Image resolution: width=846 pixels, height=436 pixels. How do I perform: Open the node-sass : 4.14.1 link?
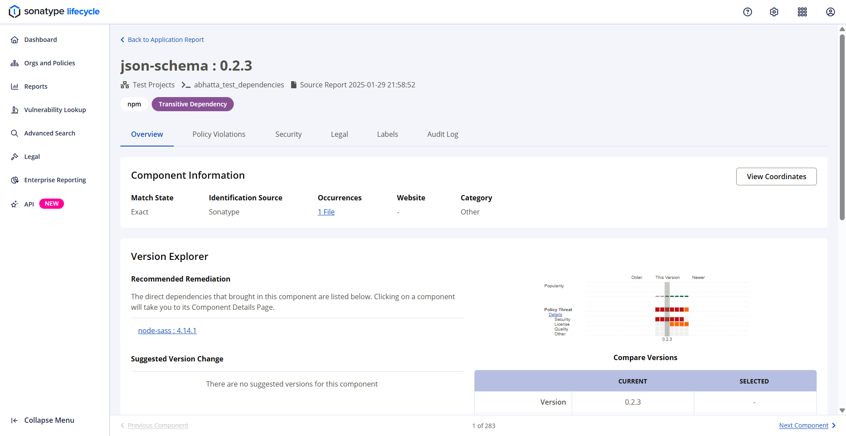tap(167, 331)
